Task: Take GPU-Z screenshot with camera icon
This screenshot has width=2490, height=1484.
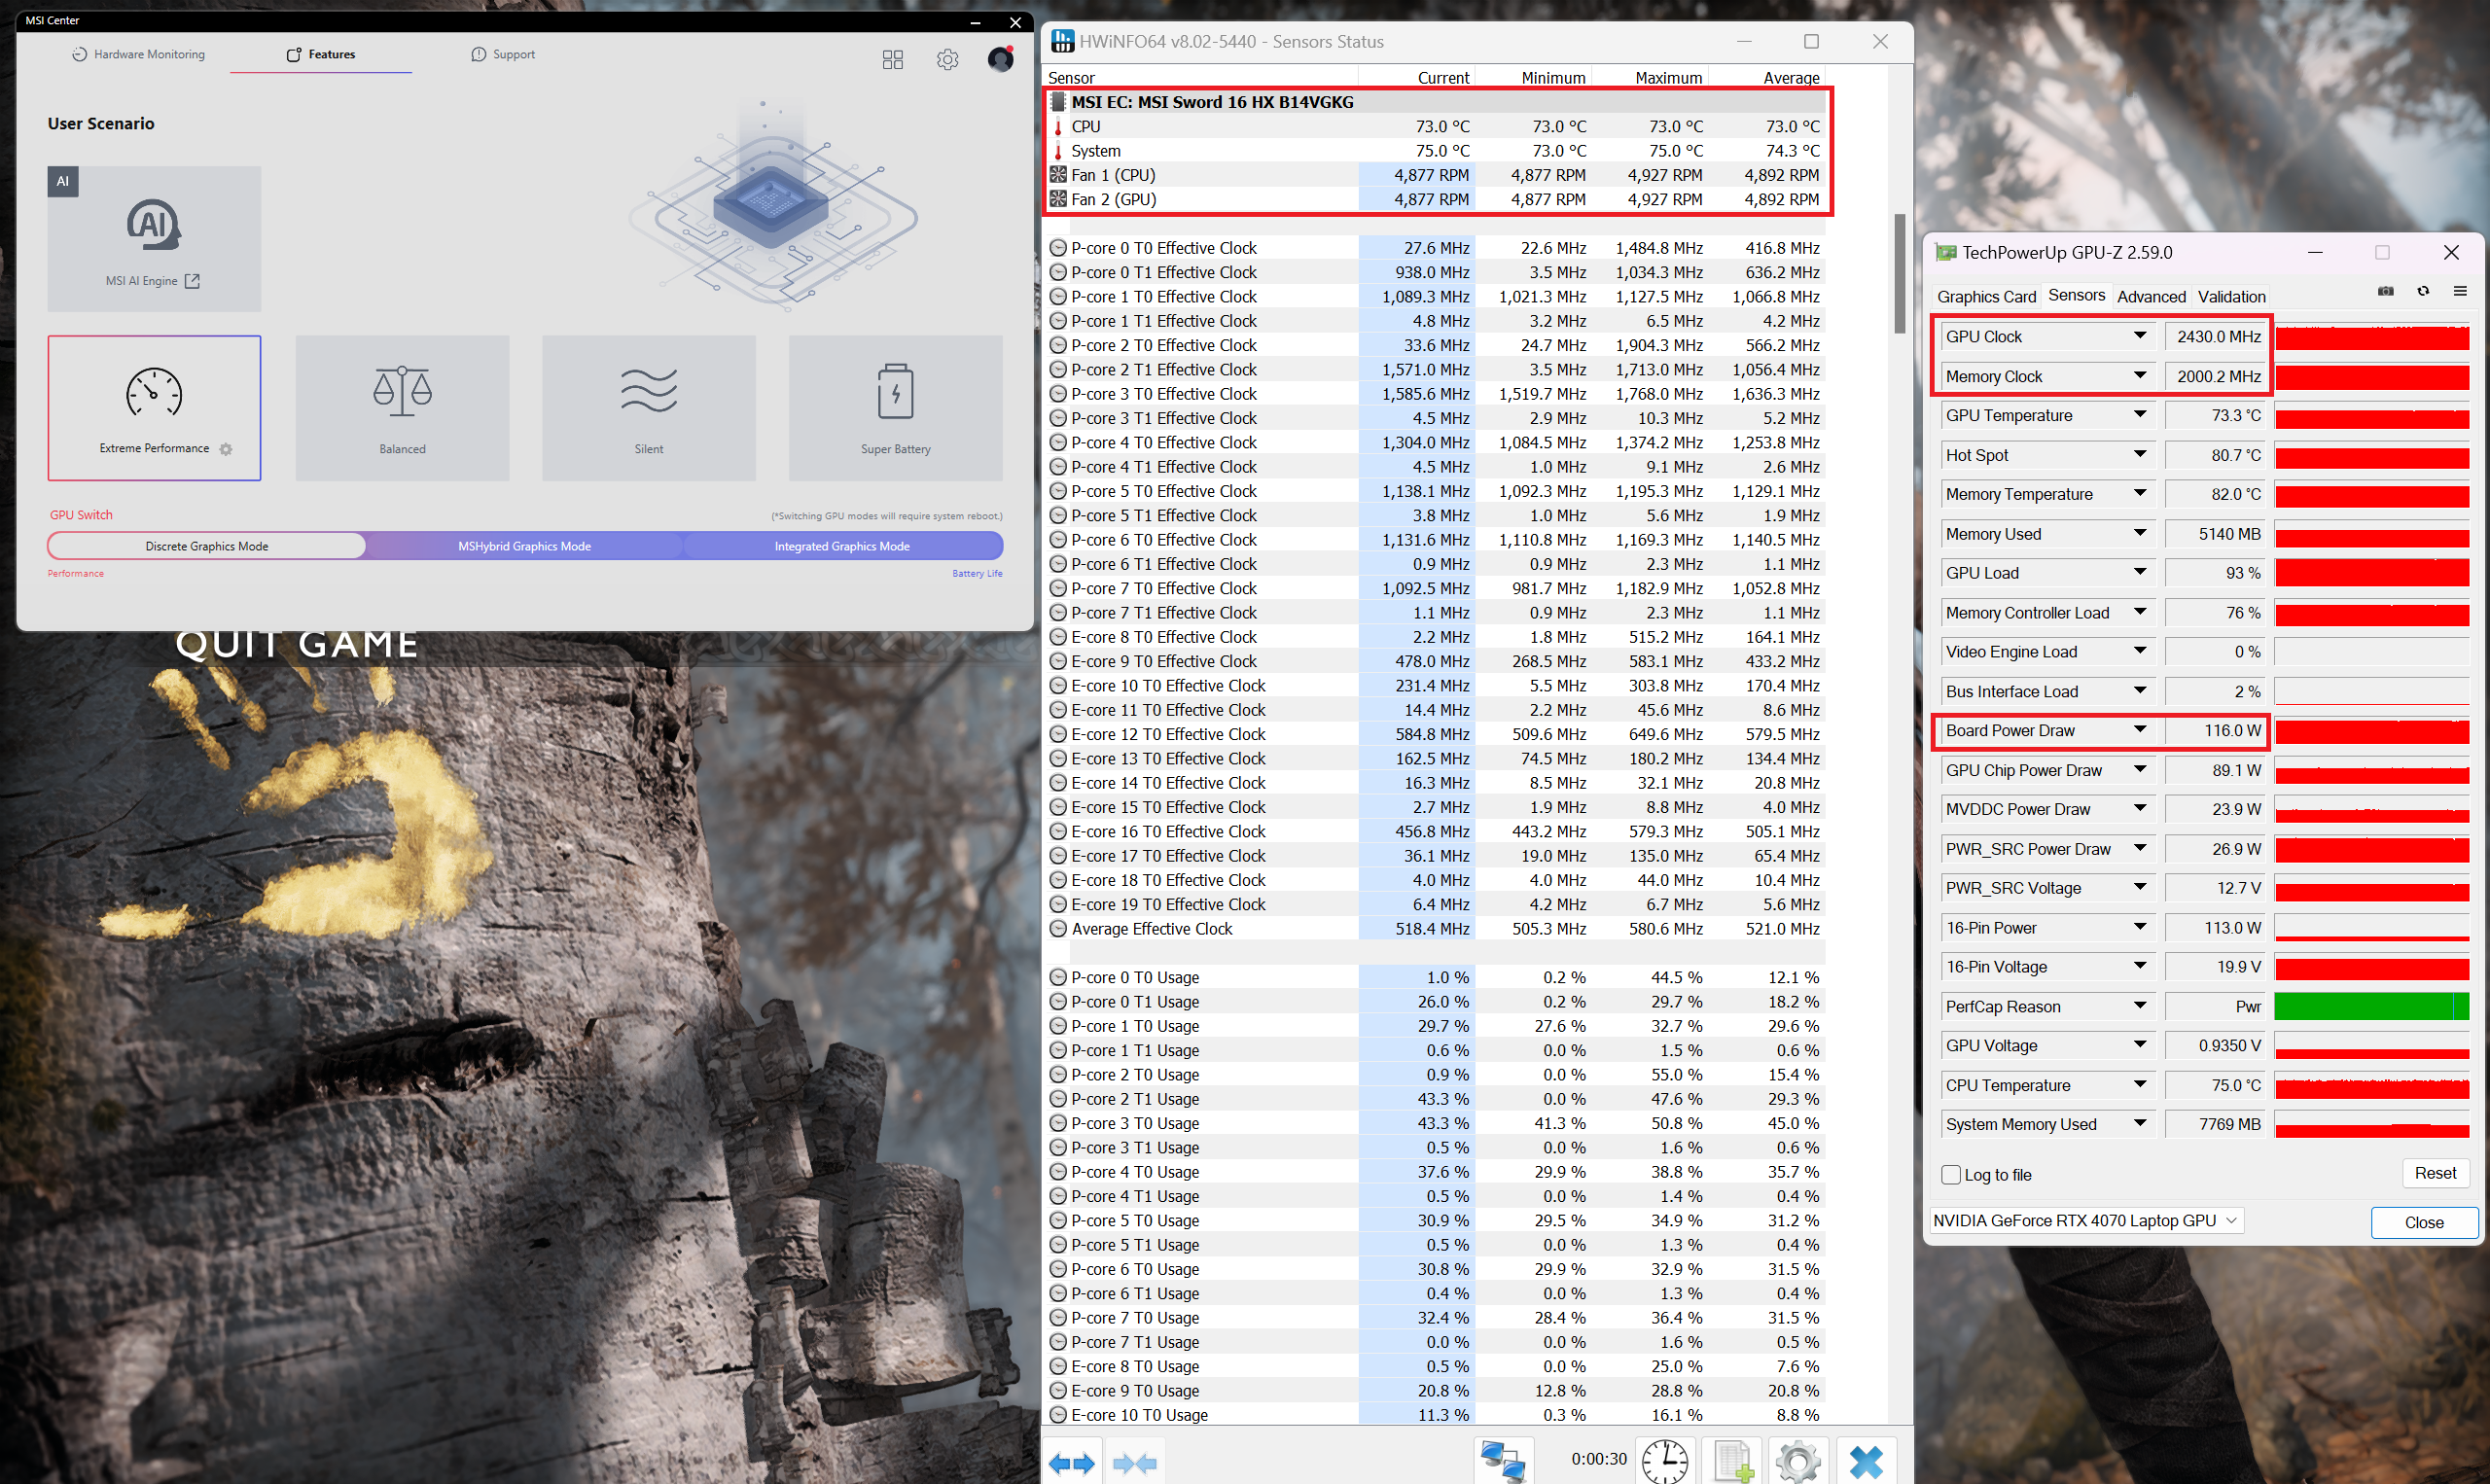Action: 2386,291
